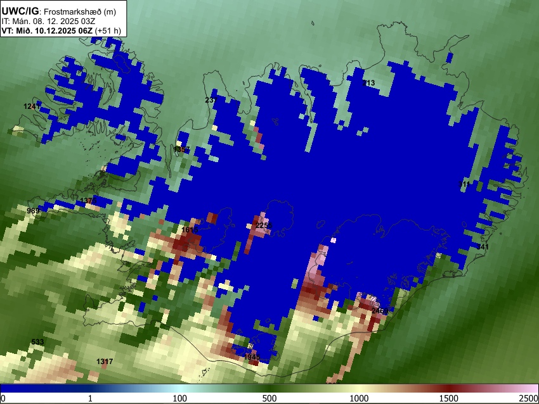Click the 500 tick on the color scale
The width and height of the screenshot is (539, 404).
tap(269, 398)
